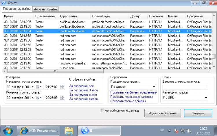Open calendar picker for end date
Image resolution: width=217 pixels, height=136 pixels.
pyautogui.click(x=39, y=98)
